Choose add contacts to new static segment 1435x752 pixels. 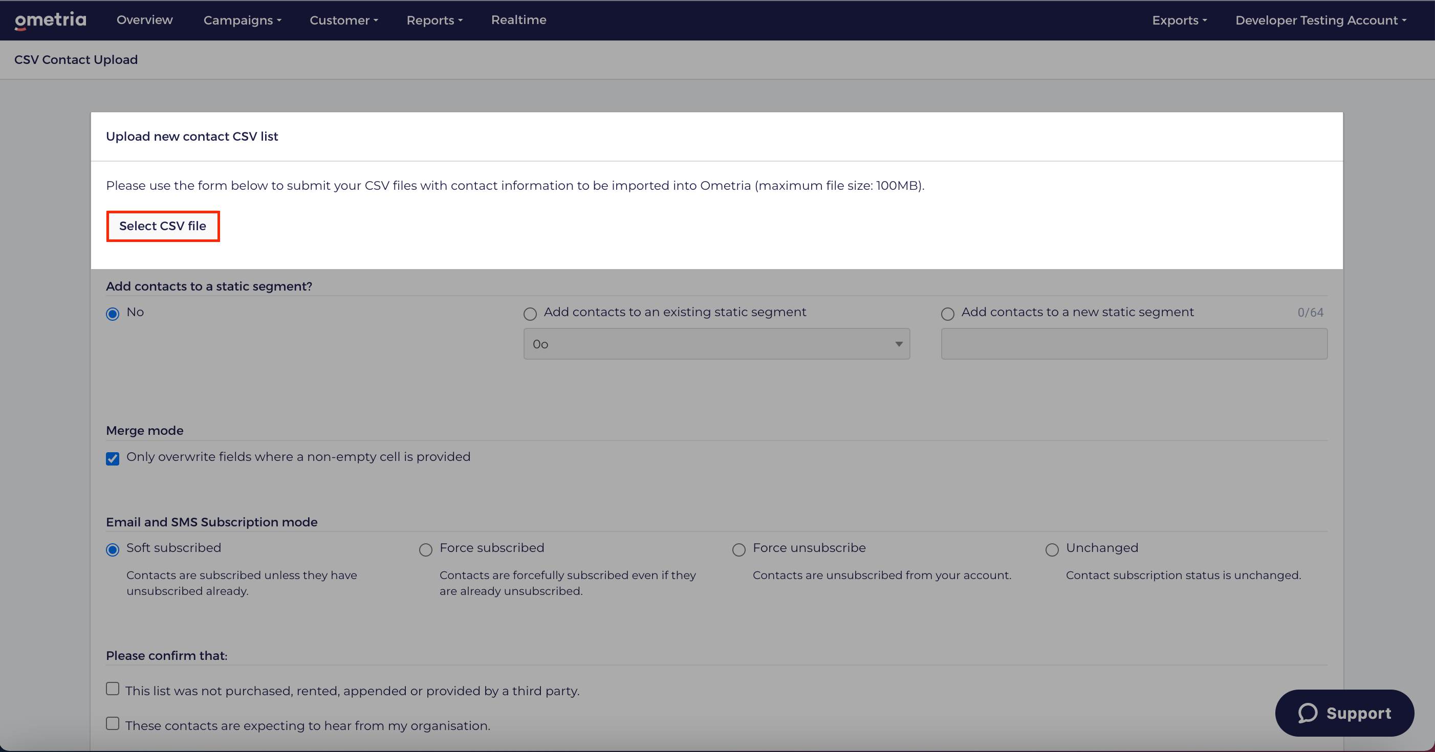[x=948, y=314]
